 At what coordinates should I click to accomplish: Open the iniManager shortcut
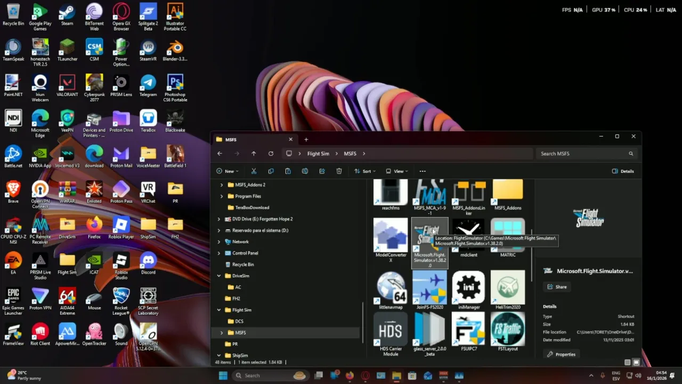tap(468, 290)
